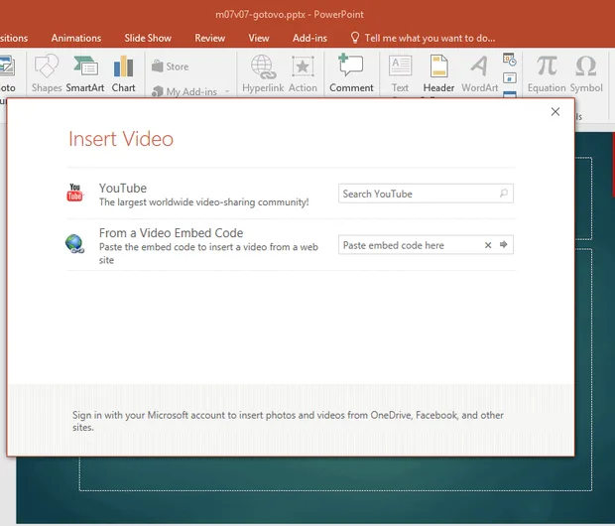Screen dimensions: 615x526
Task: Click the YouTube search magnifier icon
Action: 504,194
